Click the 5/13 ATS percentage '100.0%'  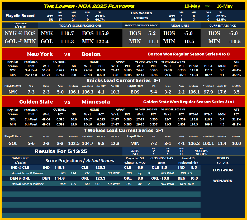click(201, 151)
